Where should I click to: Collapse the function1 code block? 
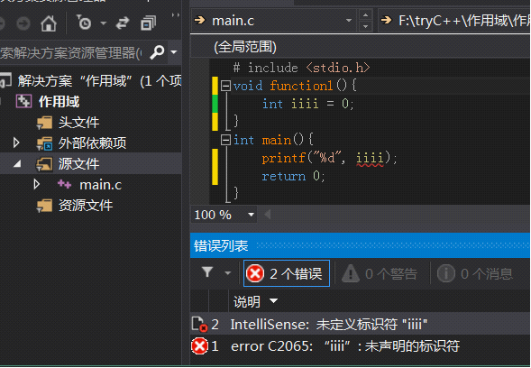click(225, 86)
